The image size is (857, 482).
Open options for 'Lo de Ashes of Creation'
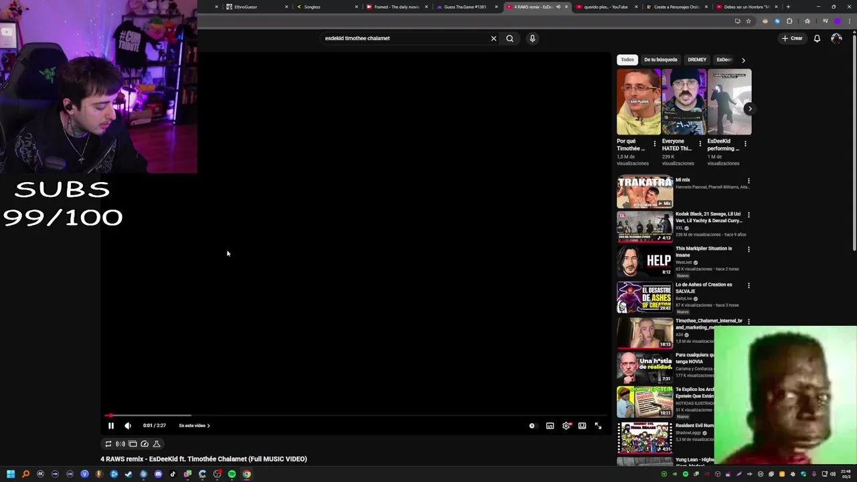(749, 286)
